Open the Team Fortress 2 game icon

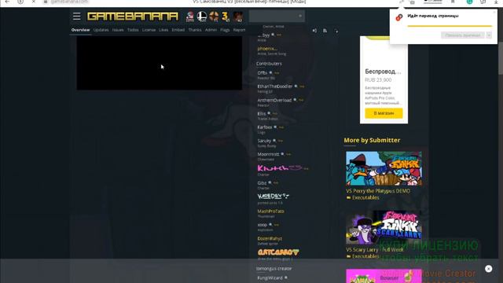(214, 17)
